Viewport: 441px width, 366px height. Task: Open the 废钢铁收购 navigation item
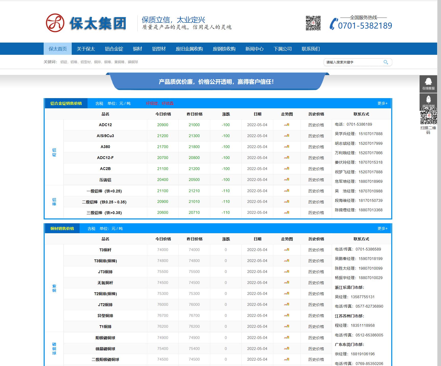coord(224,49)
